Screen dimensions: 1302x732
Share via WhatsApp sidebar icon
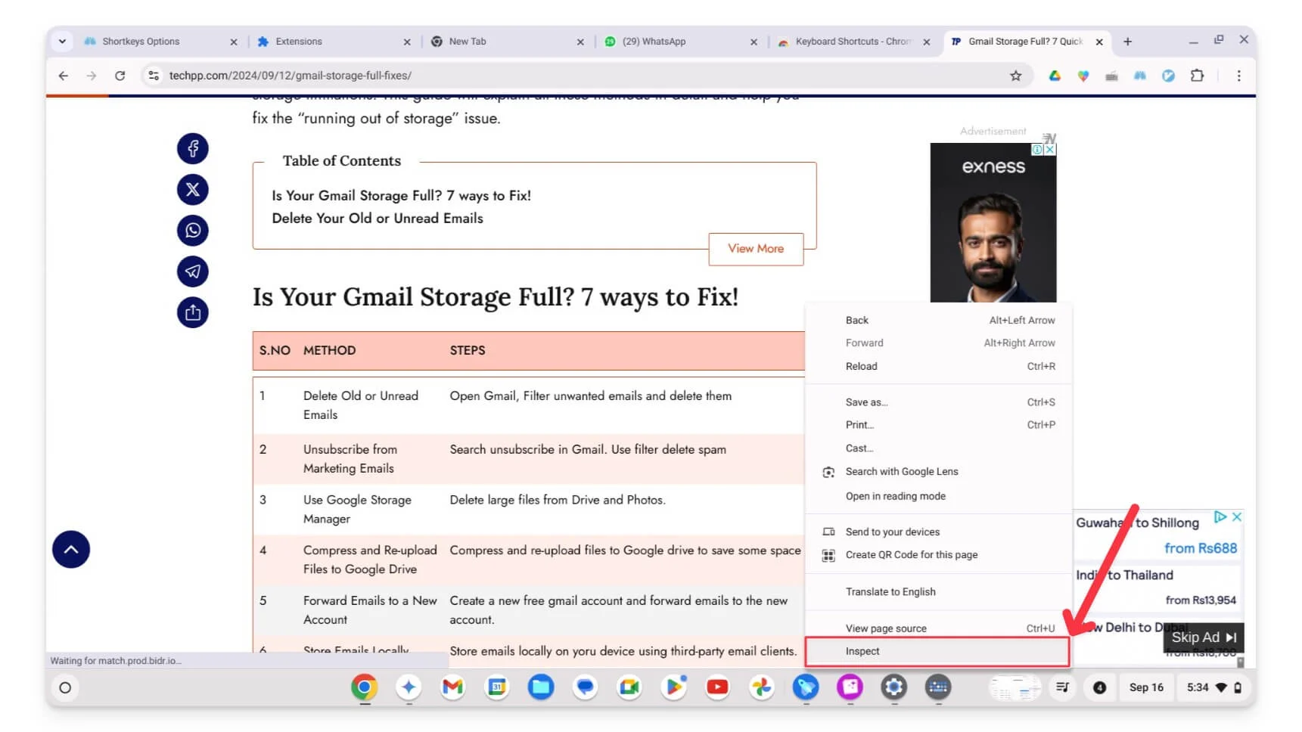click(193, 231)
